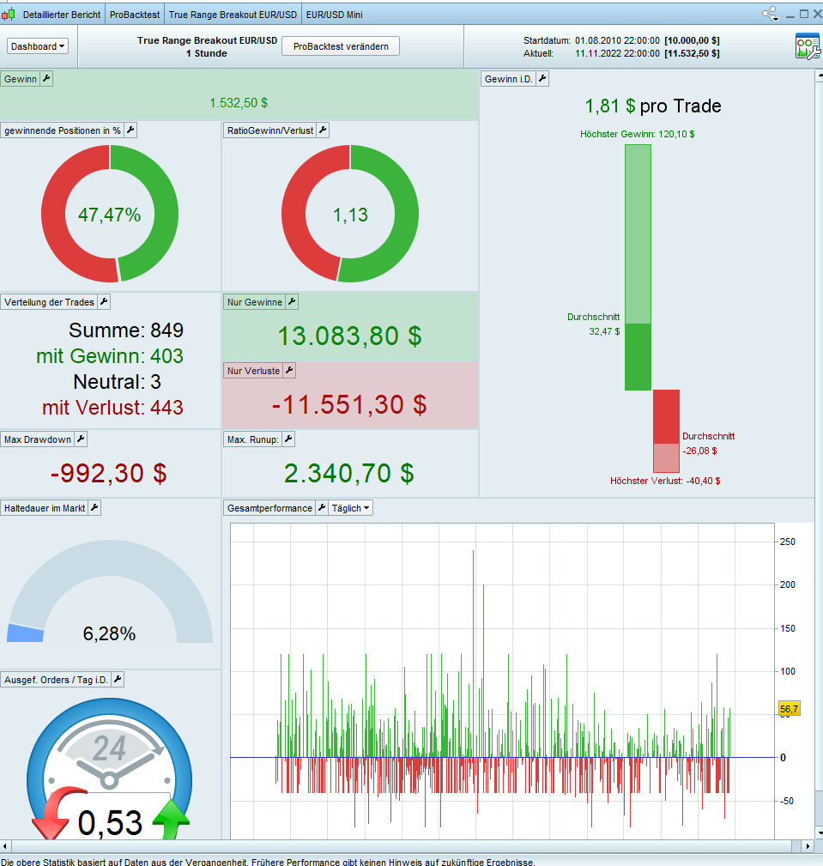
Task: Click the yellow 56,7 value marker on chart axis
Action: pos(789,709)
